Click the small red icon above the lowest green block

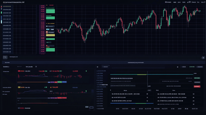click(47, 45)
